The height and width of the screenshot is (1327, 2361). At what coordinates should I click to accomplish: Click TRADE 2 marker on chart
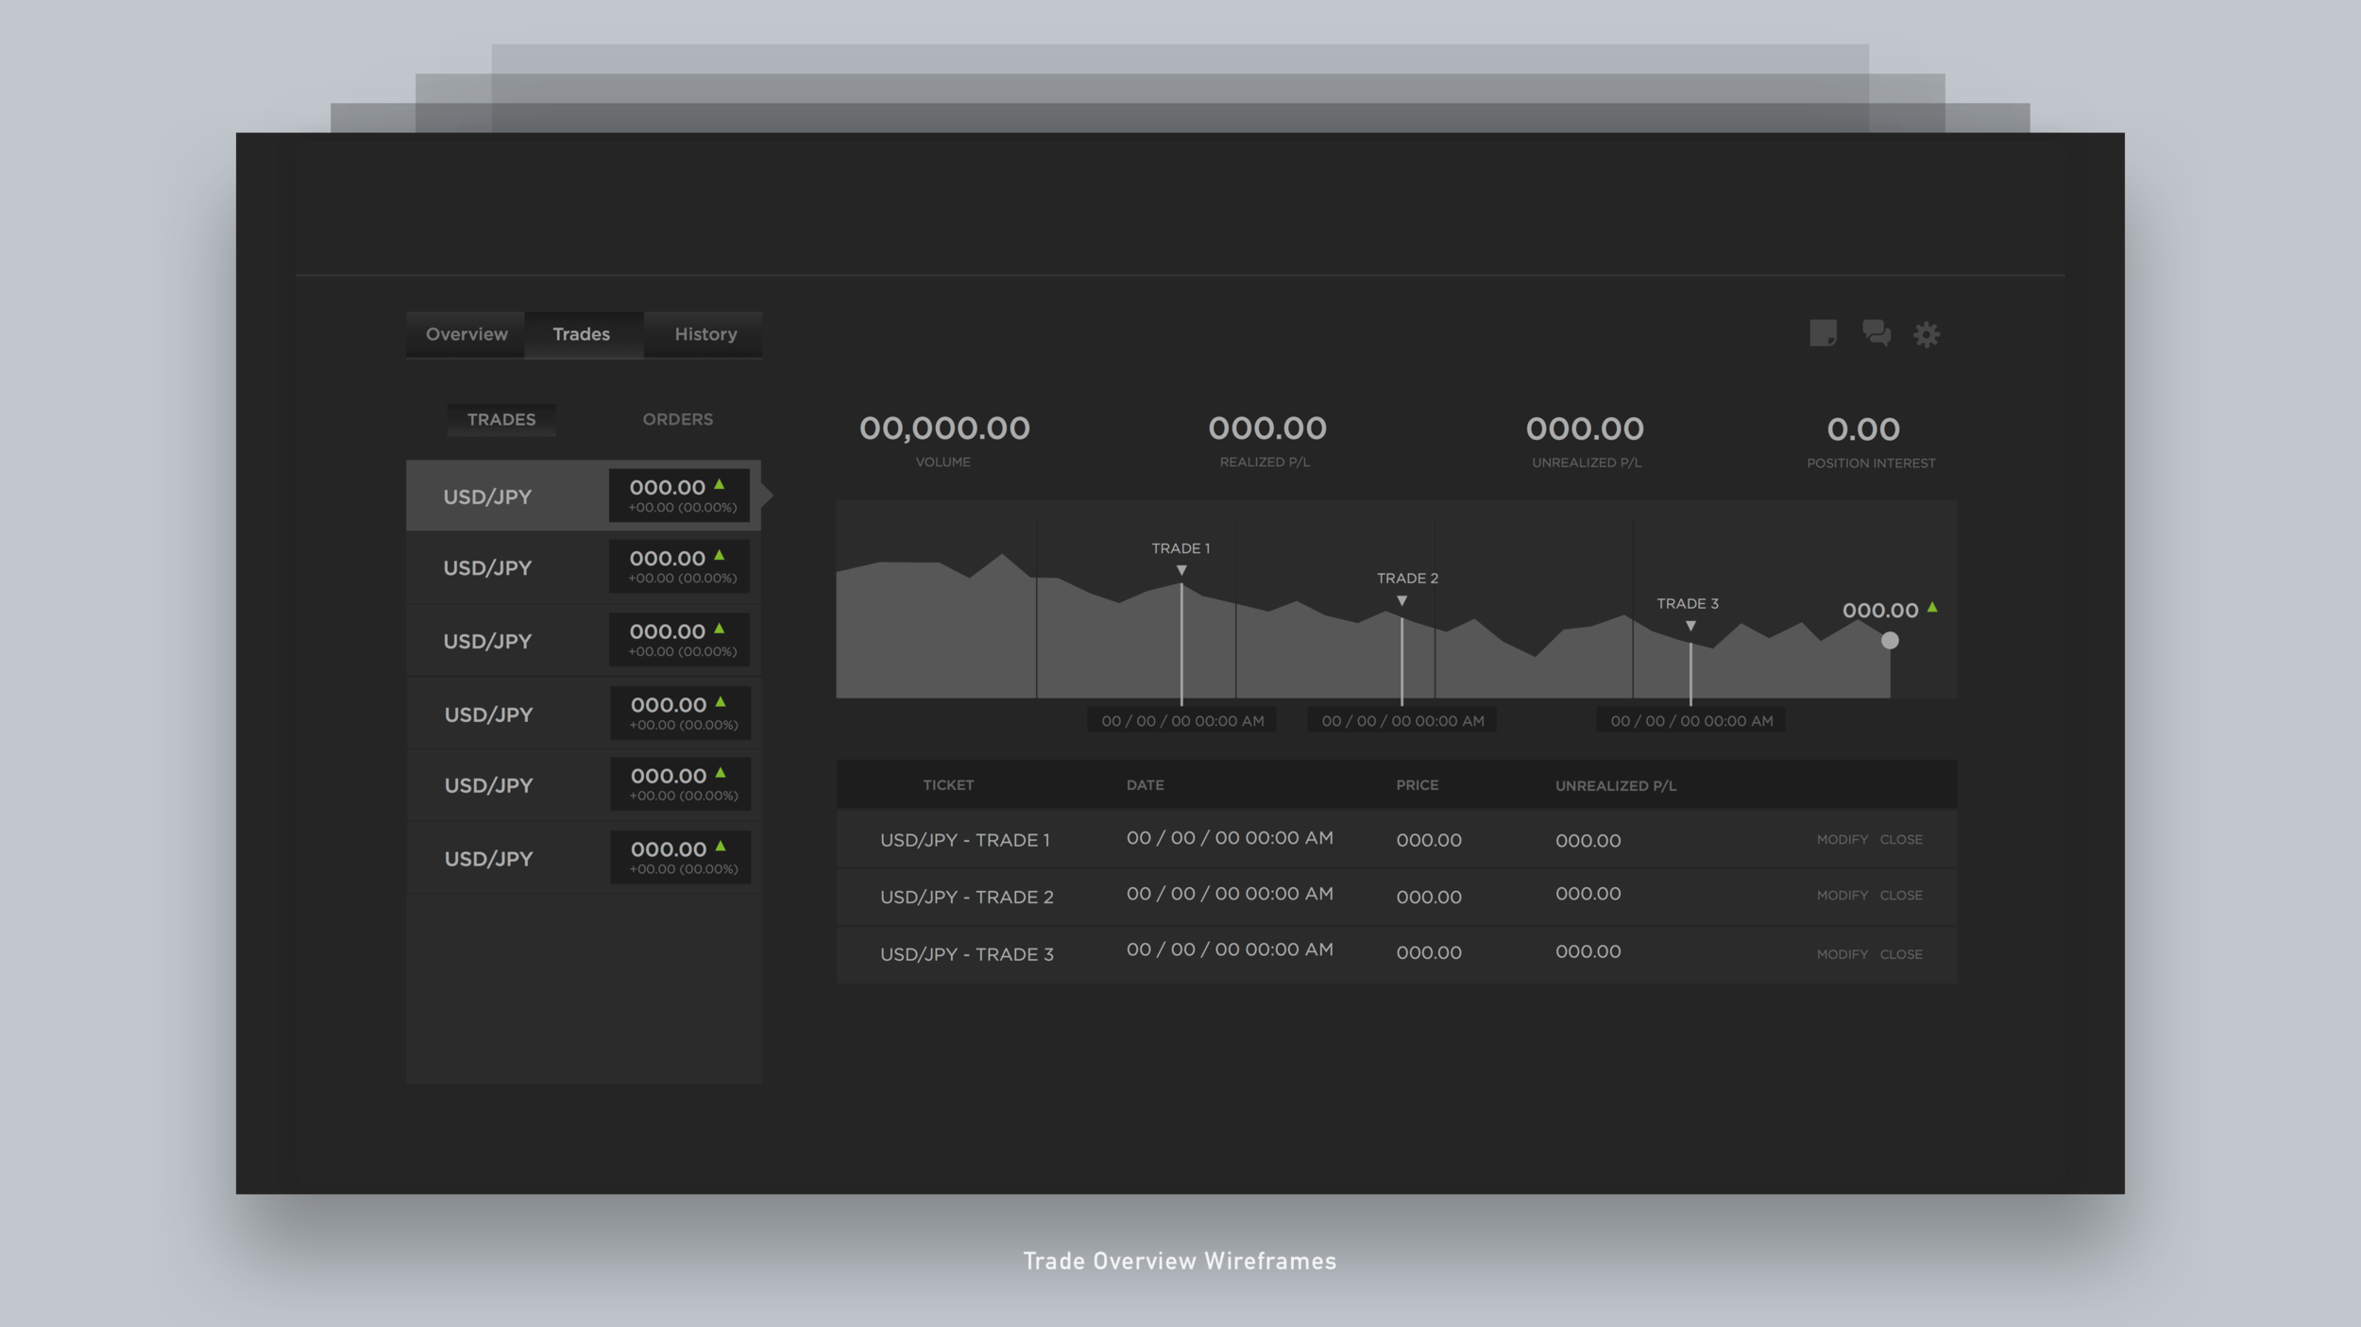[1402, 599]
